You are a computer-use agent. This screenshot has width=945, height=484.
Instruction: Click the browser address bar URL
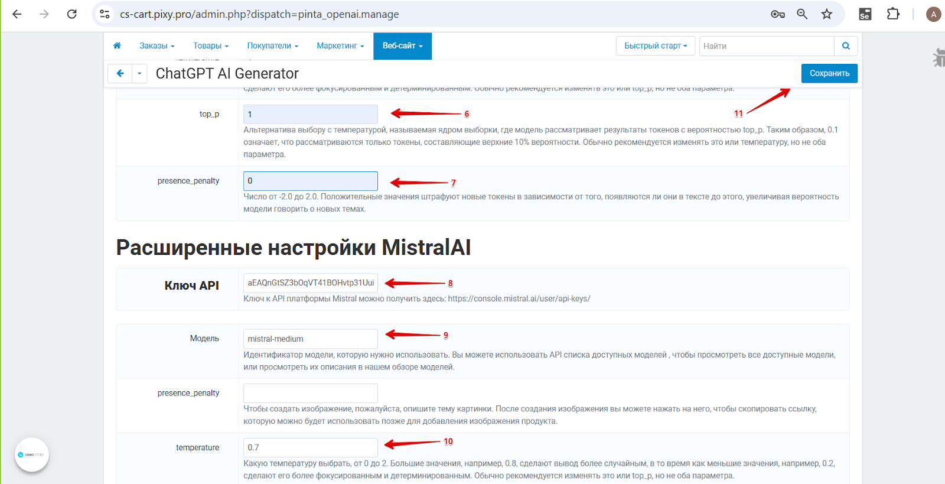click(x=259, y=14)
